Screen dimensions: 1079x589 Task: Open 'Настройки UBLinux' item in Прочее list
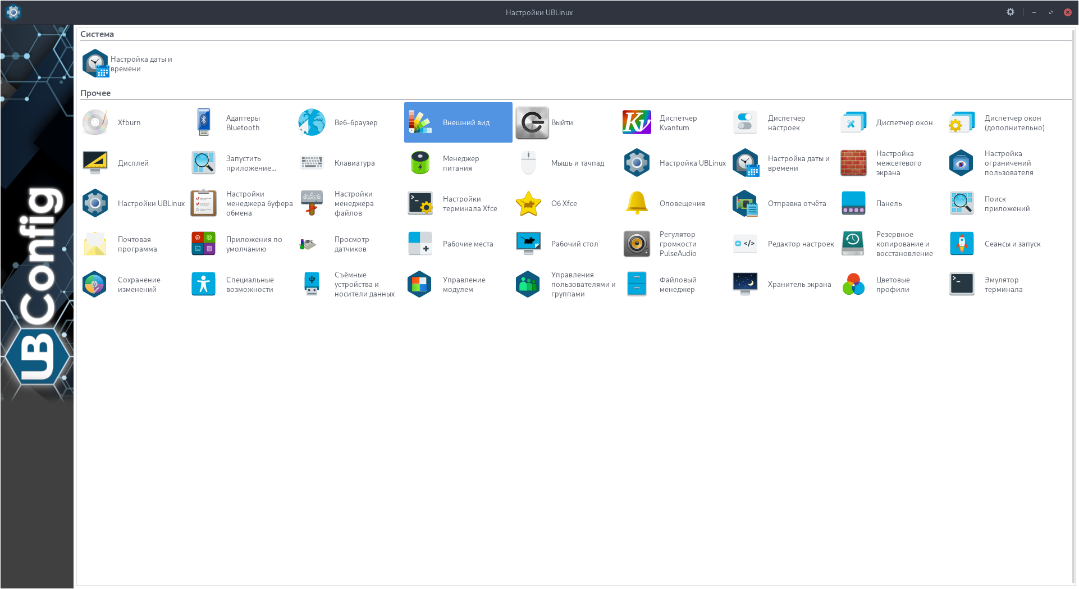pyautogui.click(x=134, y=203)
